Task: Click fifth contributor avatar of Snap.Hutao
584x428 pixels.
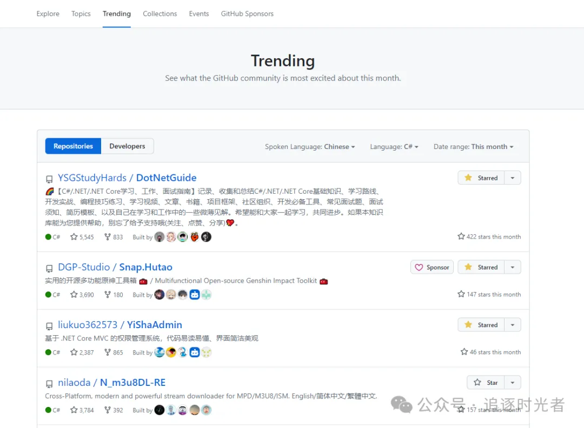Action: (x=207, y=295)
